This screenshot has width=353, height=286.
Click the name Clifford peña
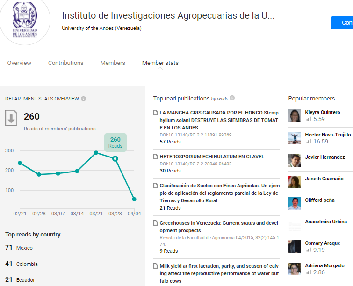click(320, 200)
